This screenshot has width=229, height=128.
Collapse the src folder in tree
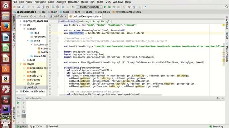pos(21,25)
